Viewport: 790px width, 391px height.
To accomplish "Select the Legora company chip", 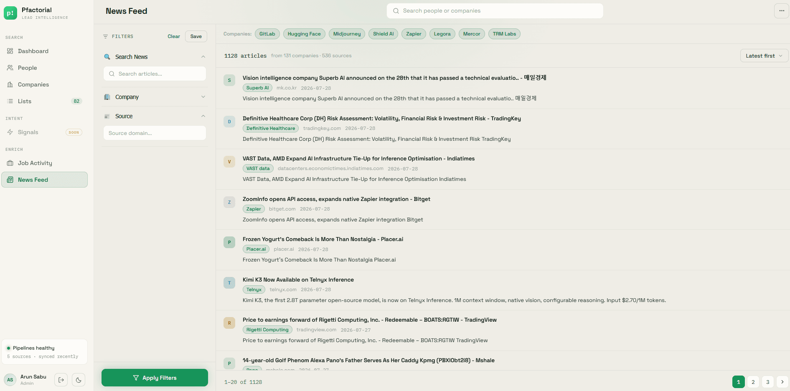I will [x=442, y=34].
